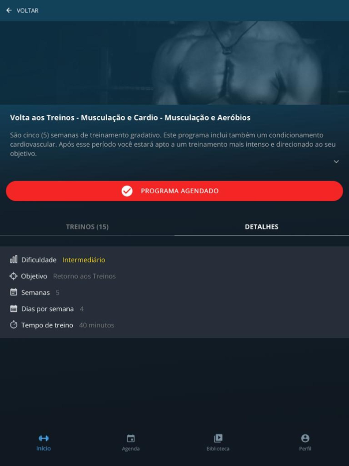Open the Biblioteca video library icon

(x=218, y=438)
